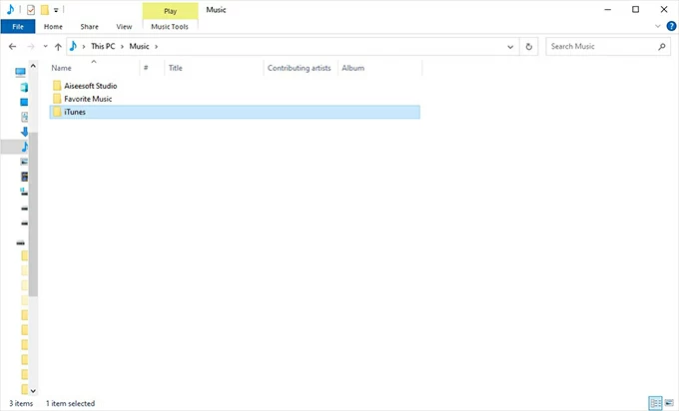Switch to details view layout

pyautogui.click(x=655, y=403)
